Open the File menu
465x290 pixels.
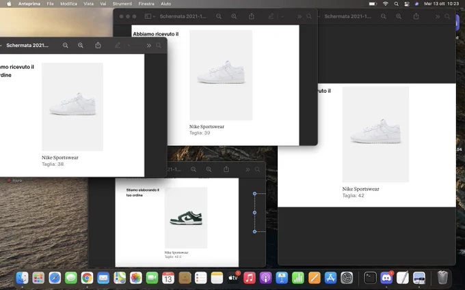coord(50,4)
